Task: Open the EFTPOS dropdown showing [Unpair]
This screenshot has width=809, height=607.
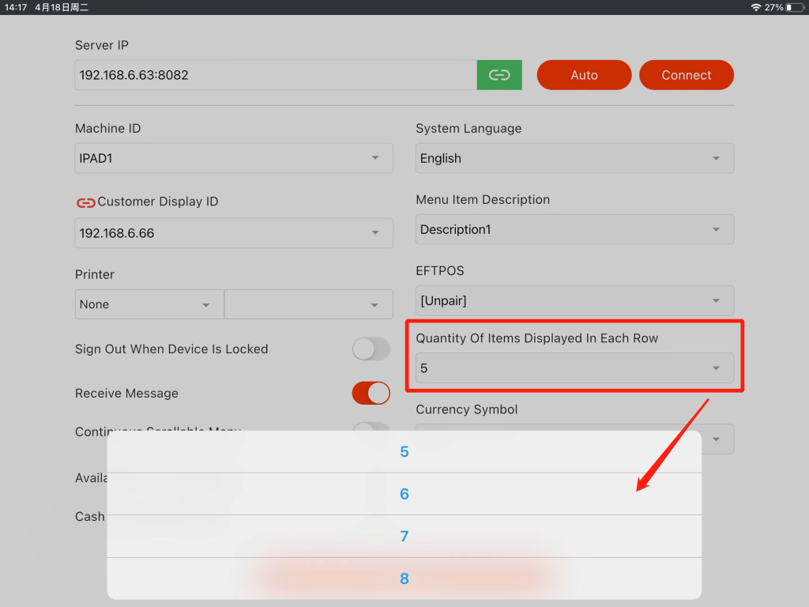Action: [574, 301]
